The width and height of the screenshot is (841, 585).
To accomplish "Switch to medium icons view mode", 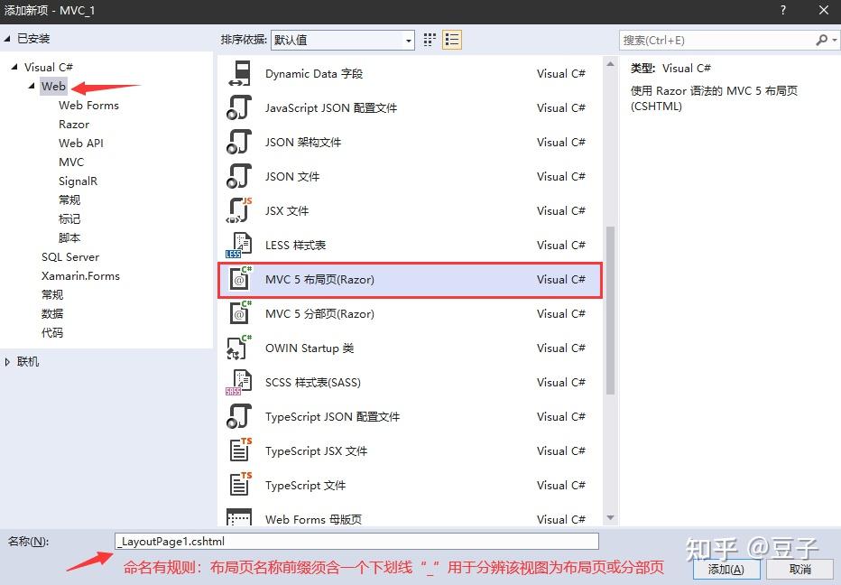I will click(429, 40).
